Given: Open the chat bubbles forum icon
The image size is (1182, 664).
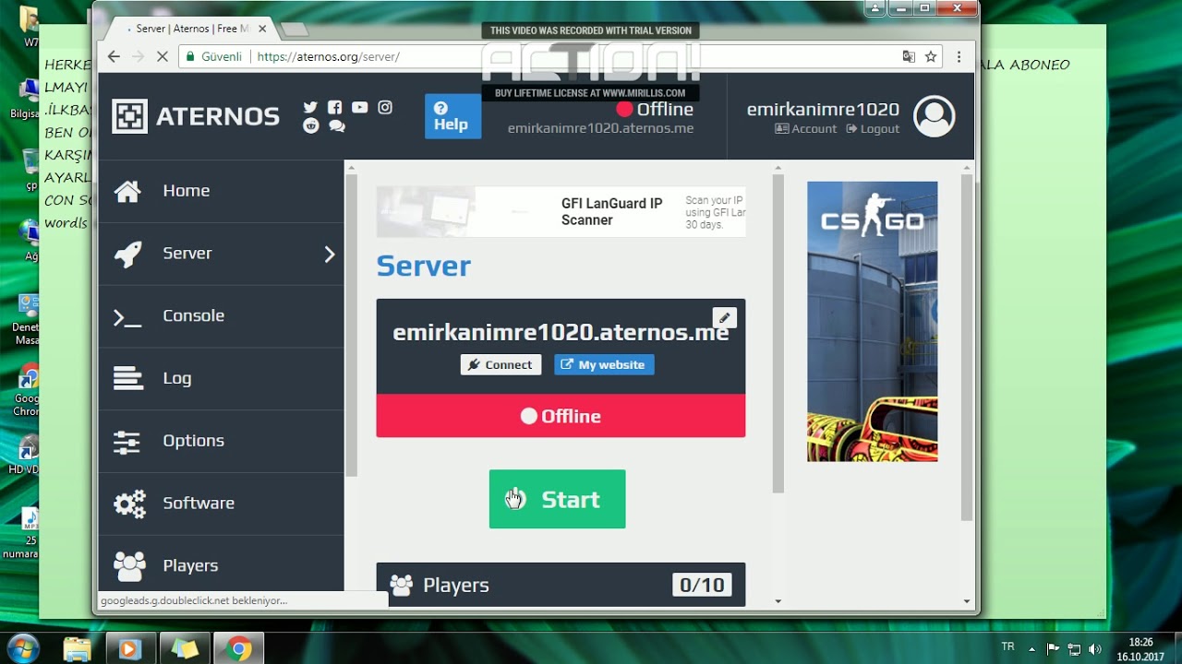Looking at the screenshot, I should coord(337,126).
